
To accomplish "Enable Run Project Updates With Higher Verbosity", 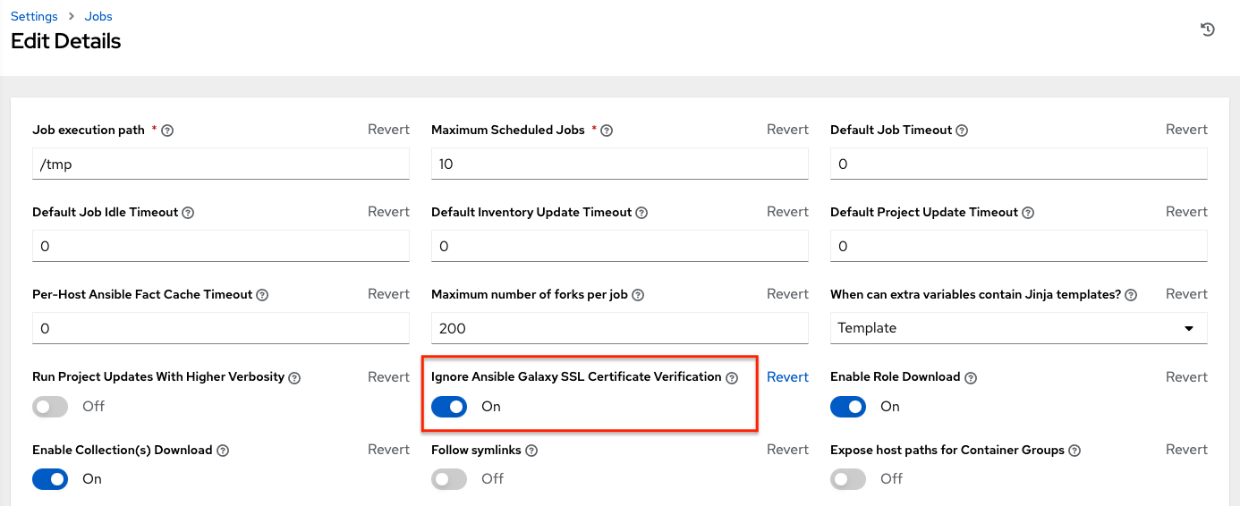I will tap(50, 407).
